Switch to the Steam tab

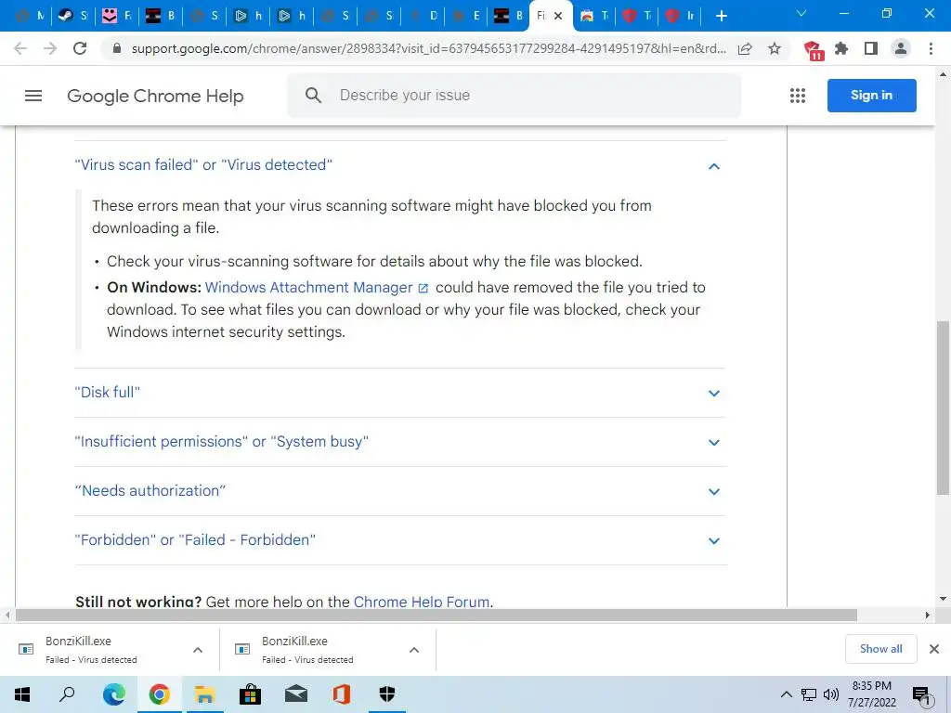(72, 16)
